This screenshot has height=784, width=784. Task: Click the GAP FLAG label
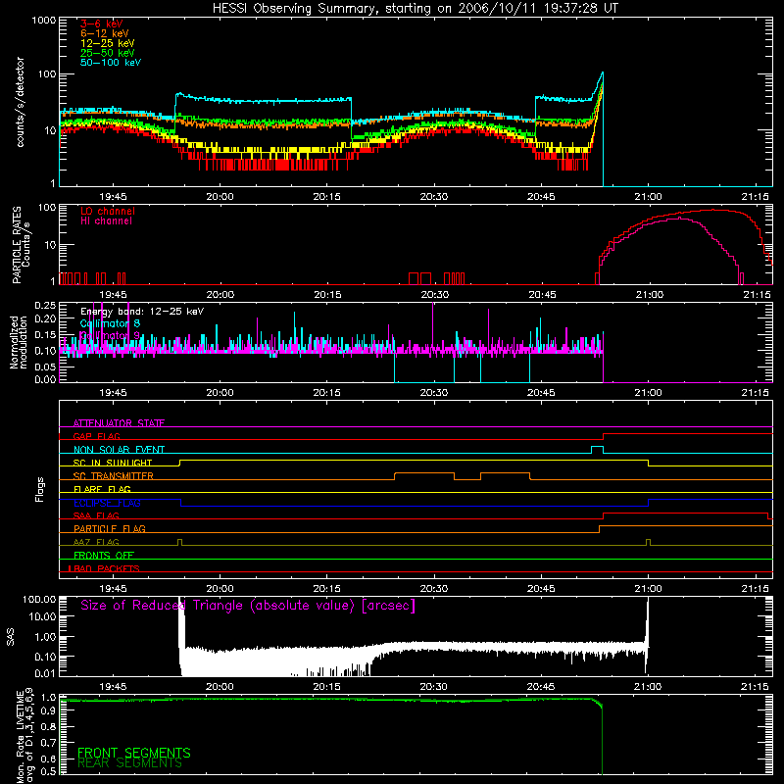click(96, 436)
